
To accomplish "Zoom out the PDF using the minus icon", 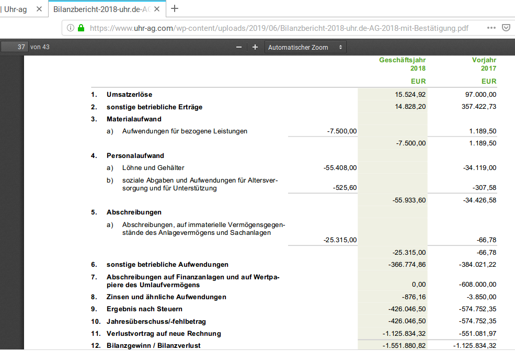I will (238, 47).
